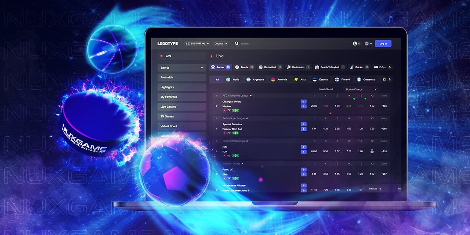Open TV Games in the sidebar
The width and height of the screenshot is (470, 235).
tap(182, 116)
